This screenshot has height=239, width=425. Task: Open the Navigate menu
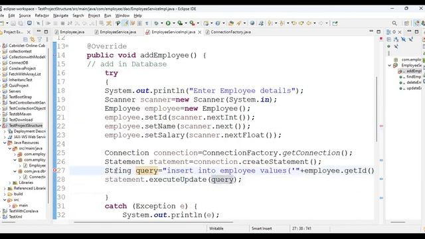pos(60,16)
